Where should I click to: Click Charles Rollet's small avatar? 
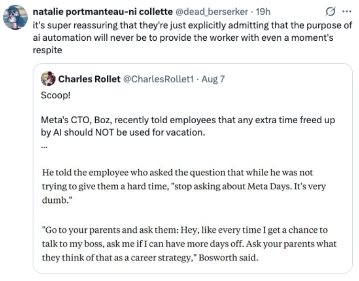[x=48, y=79]
